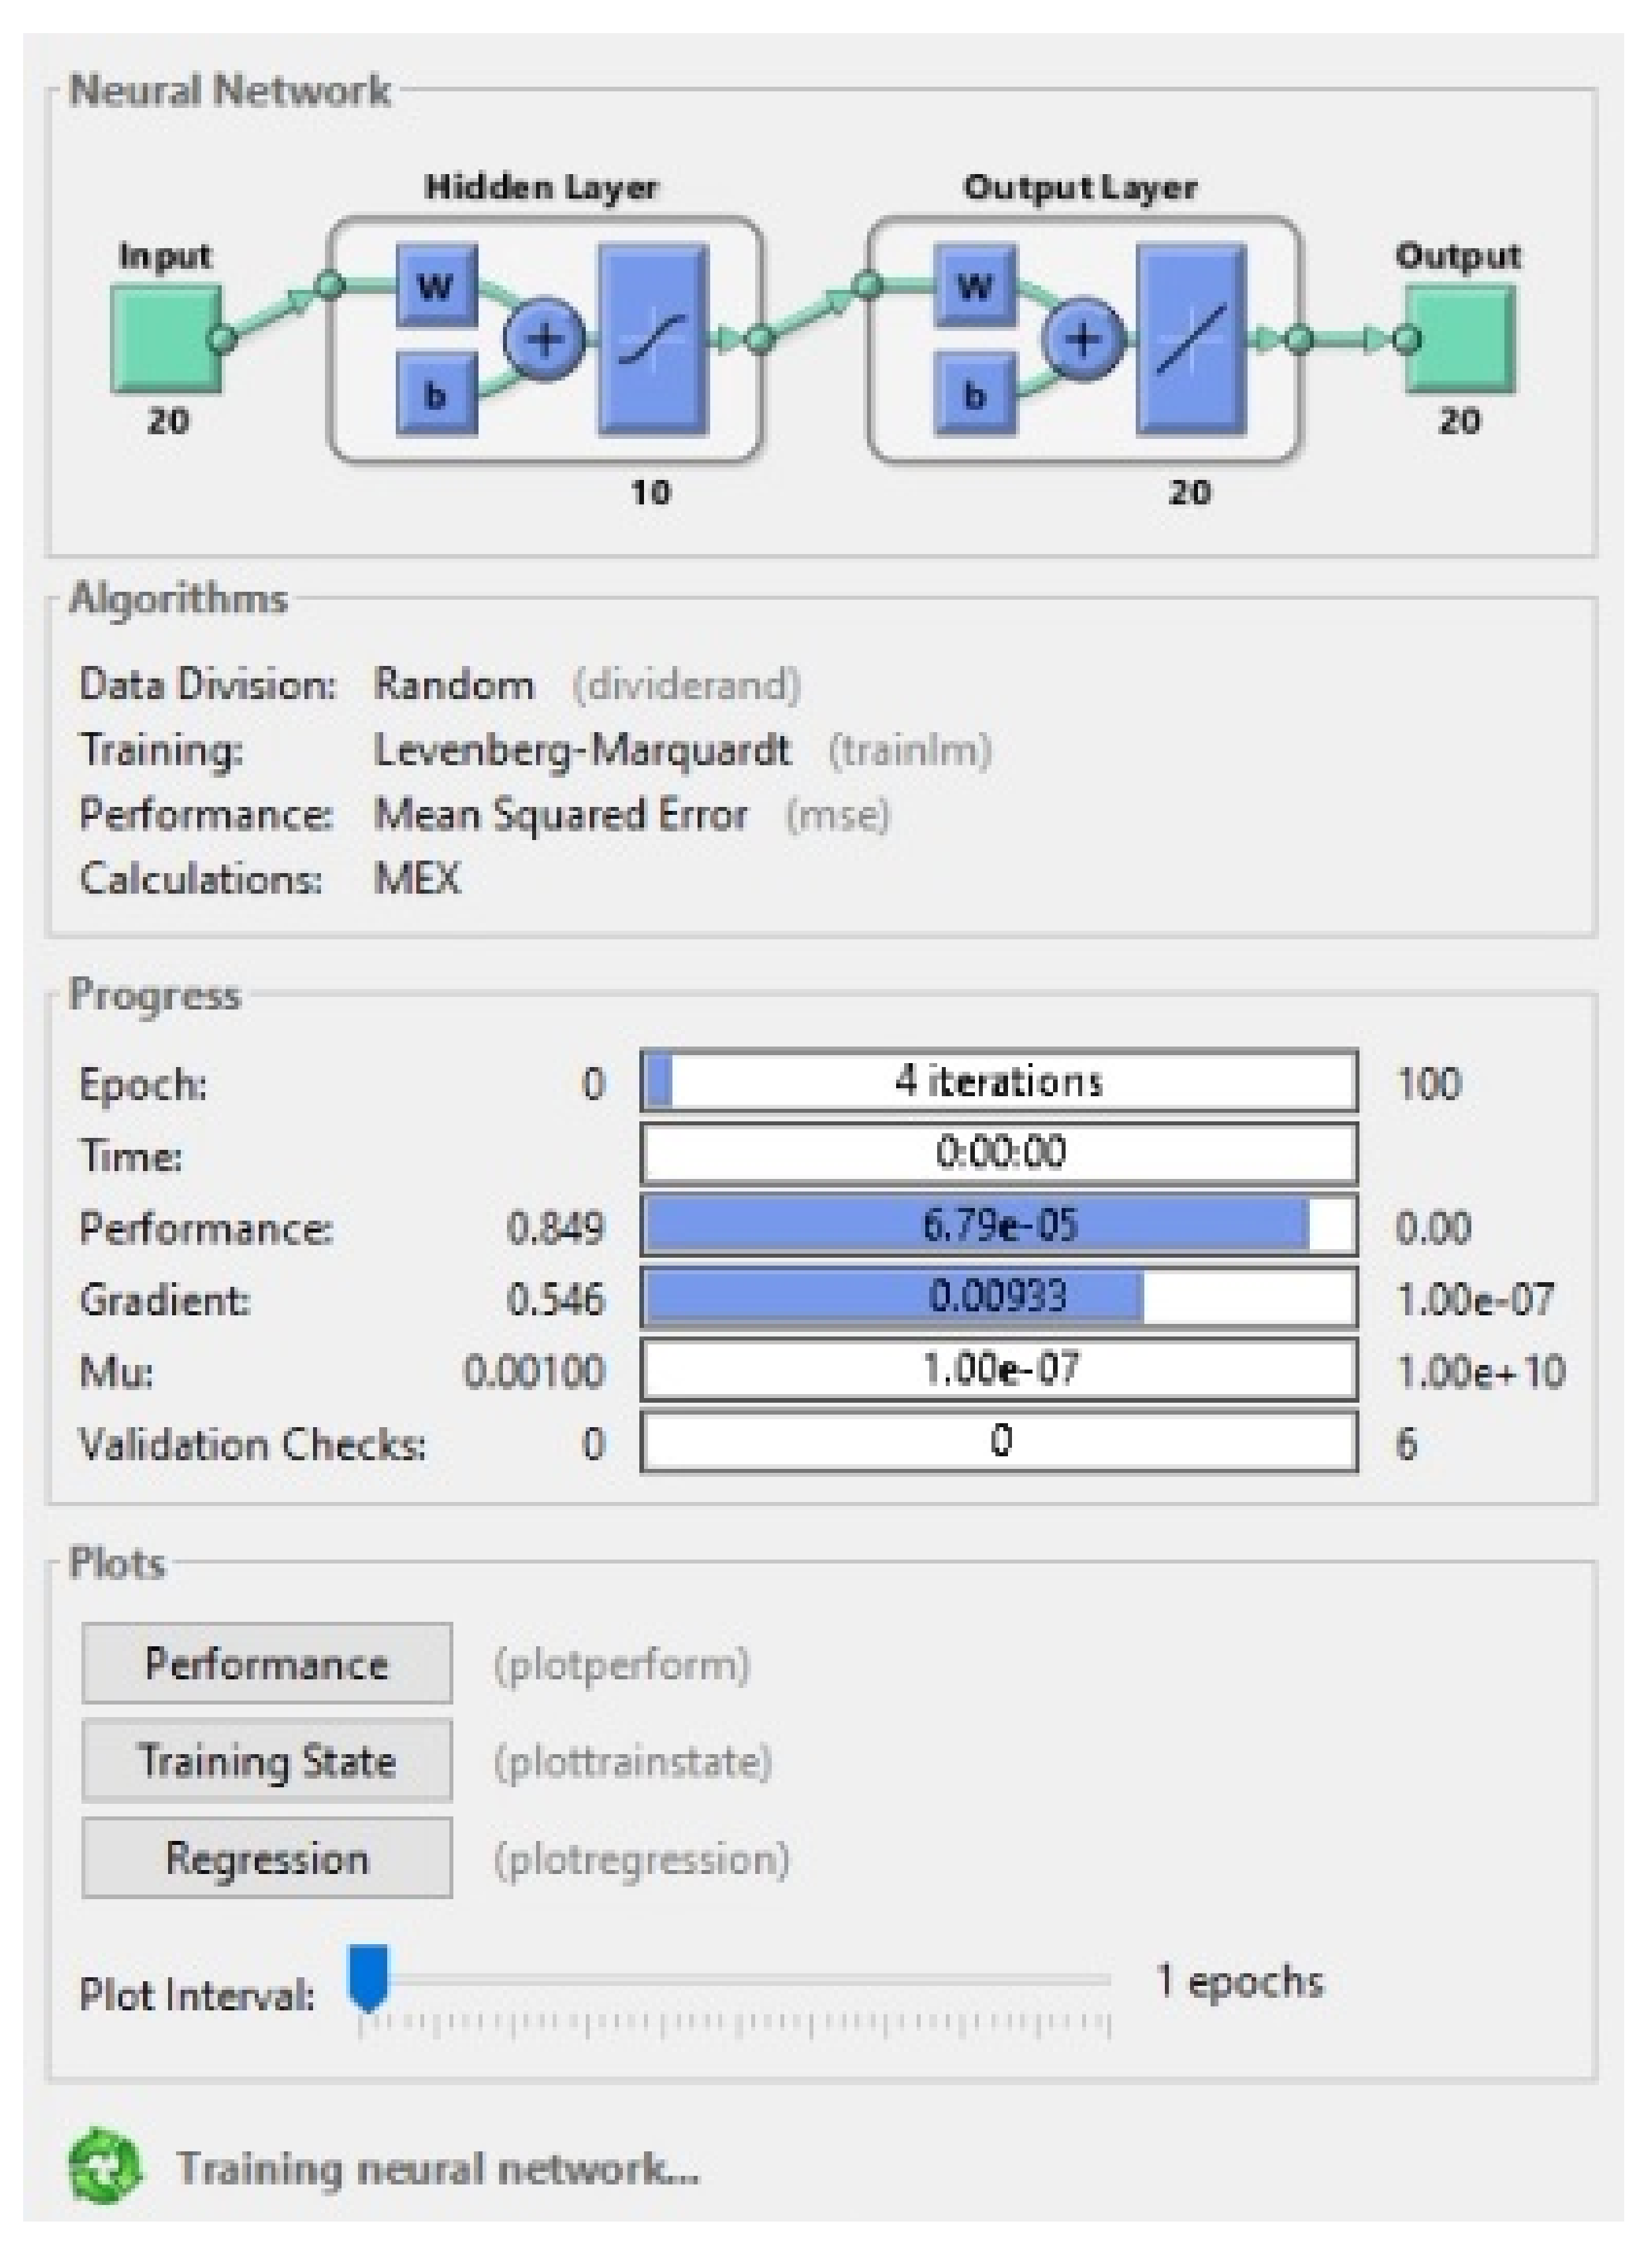The height and width of the screenshot is (2248, 1652).
Task: Click the Gradient 0.00933 progress bar
Action: (998, 1297)
